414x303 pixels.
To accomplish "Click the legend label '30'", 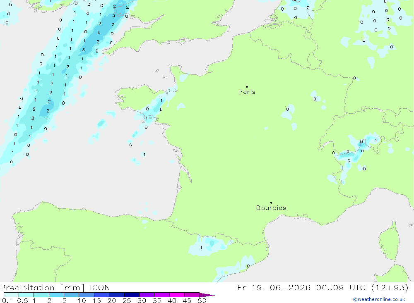I will [x=142, y=301].
